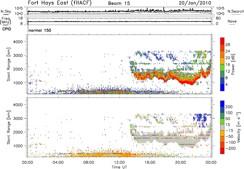The image size is (244, 169).
Task: Click the "18" frequency axis label
Action: [20, 18]
